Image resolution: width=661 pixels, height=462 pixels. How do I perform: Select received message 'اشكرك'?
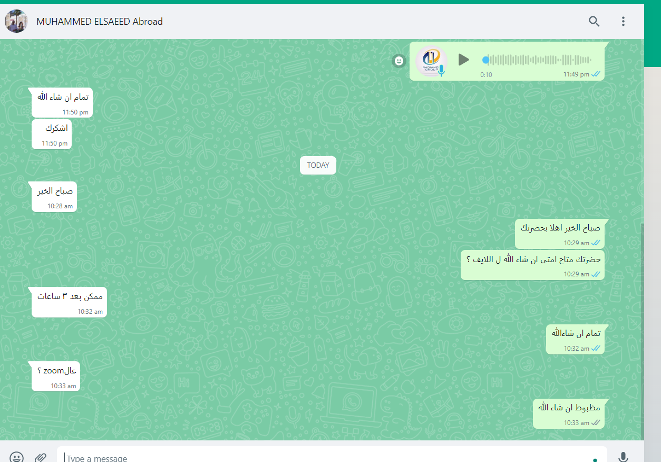[x=51, y=134]
